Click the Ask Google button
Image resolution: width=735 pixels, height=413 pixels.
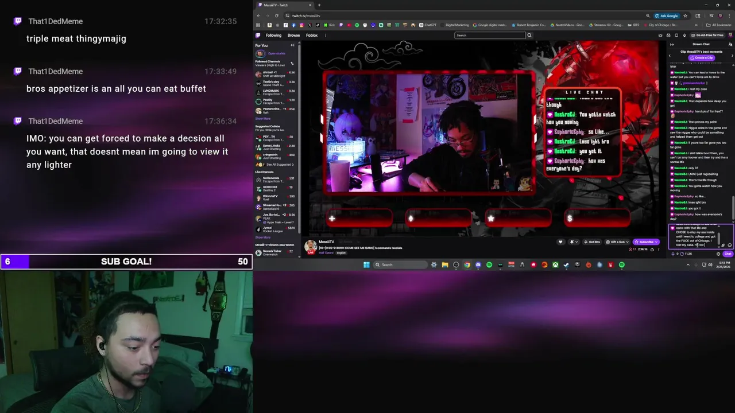tap(667, 15)
